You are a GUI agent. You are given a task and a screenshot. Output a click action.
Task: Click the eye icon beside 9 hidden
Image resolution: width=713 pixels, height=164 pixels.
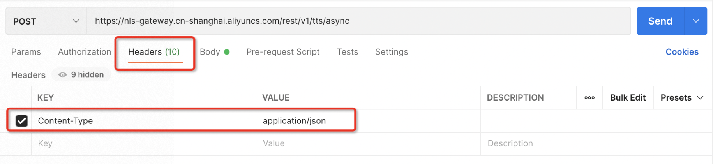click(x=62, y=75)
